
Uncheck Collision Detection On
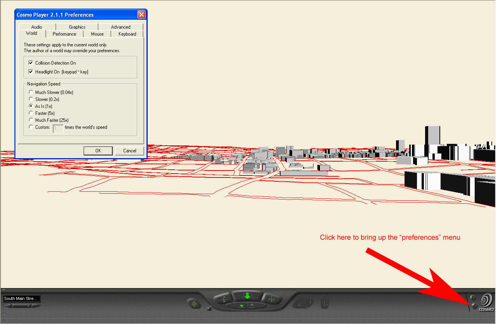pyautogui.click(x=31, y=63)
